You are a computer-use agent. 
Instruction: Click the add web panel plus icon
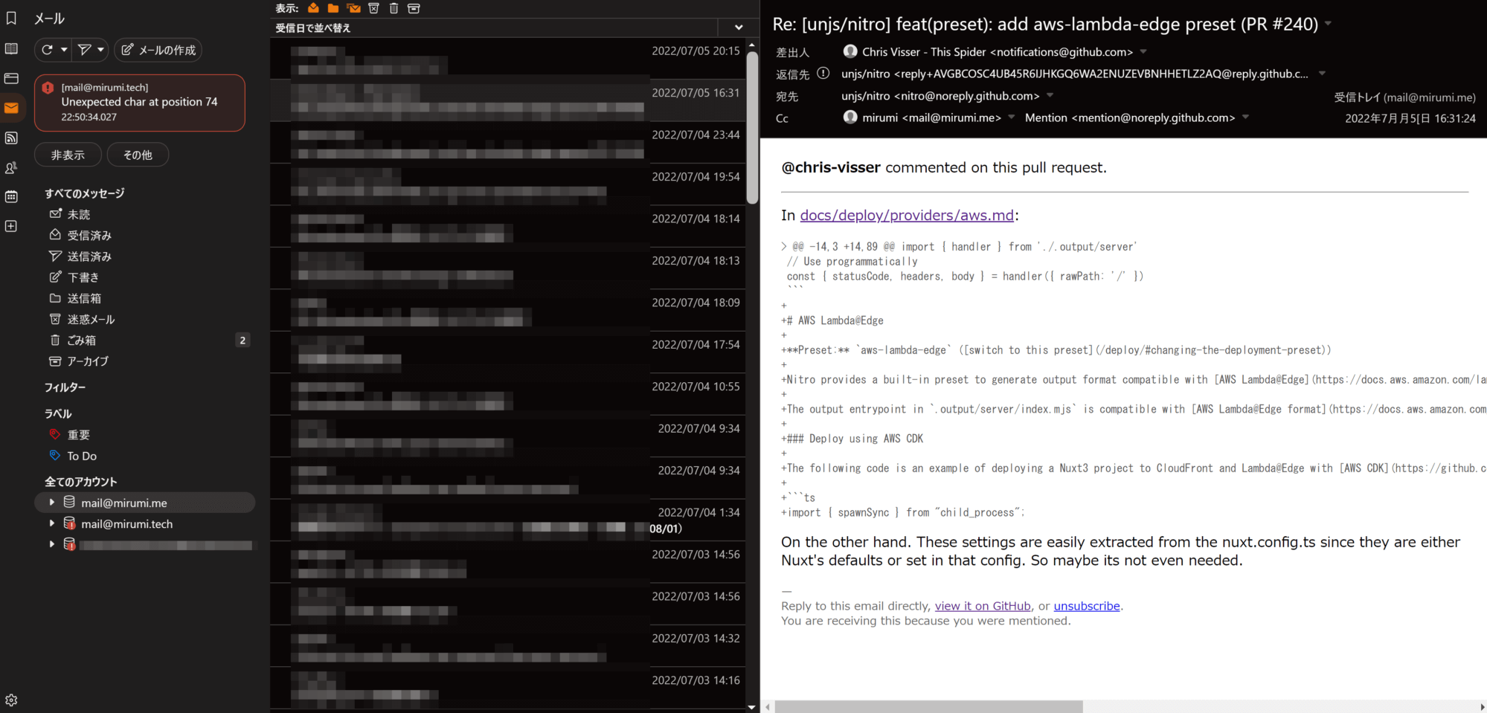pyautogui.click(x=11, y=226)
